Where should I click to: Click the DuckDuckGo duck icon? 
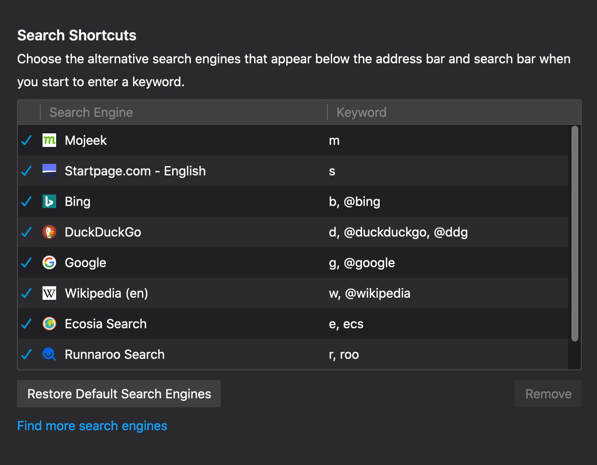tap(49, 232)
